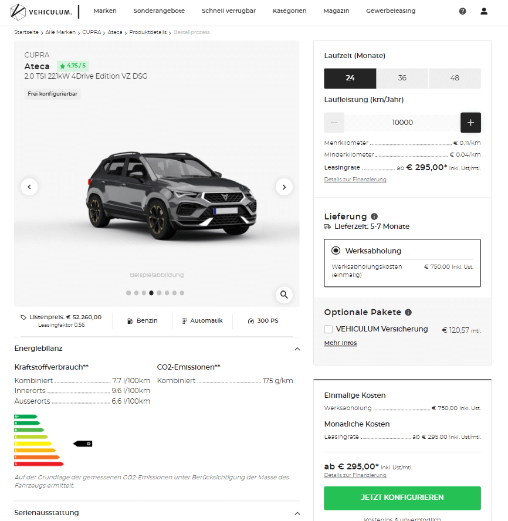Choose the 36 months term
Viewport: 508px width, 521px height.
click(x=402, y=78)
